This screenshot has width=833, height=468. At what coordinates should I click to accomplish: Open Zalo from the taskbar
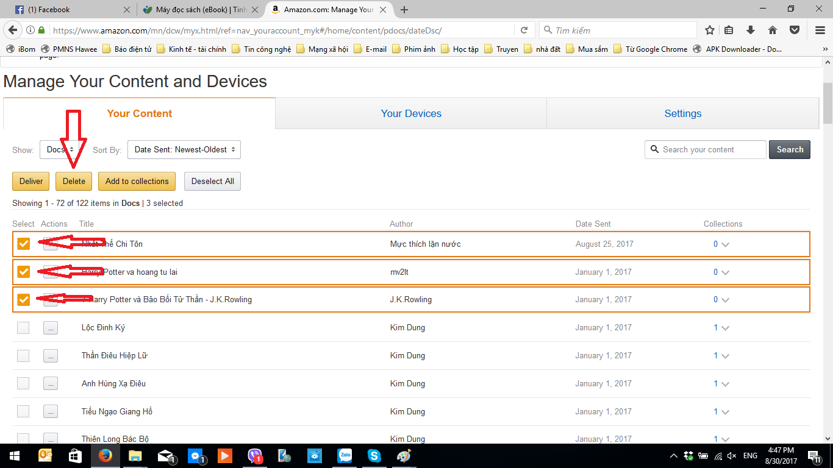click(345, 456)
